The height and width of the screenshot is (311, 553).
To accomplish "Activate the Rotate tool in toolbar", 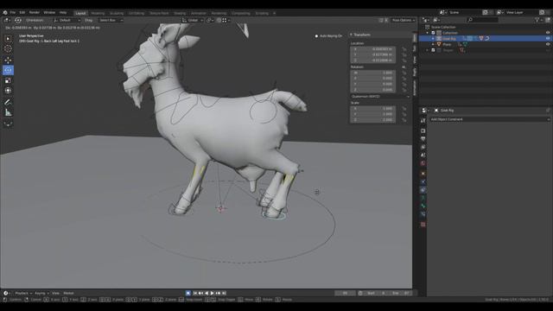I will coord(8,70).
